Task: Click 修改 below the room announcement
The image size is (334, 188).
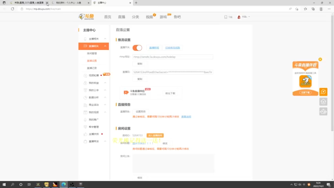Action: click(140, 178)
